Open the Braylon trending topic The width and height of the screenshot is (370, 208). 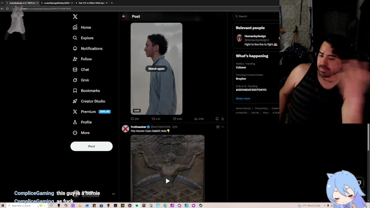[x=241, y=79]
